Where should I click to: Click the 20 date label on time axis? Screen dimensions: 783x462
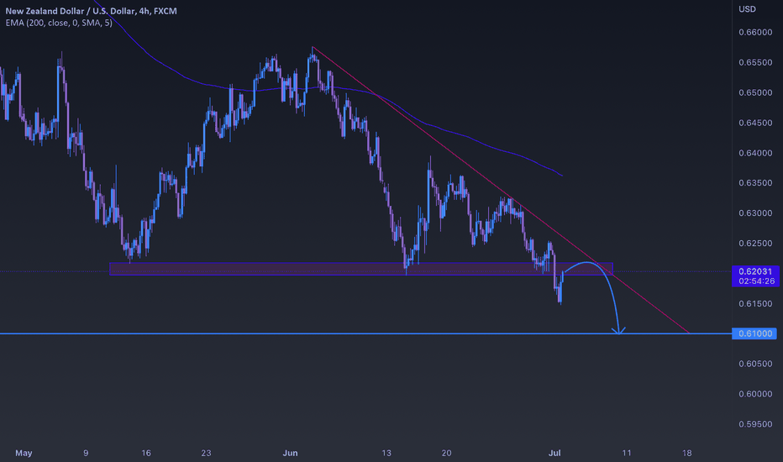tap(446, 453)
